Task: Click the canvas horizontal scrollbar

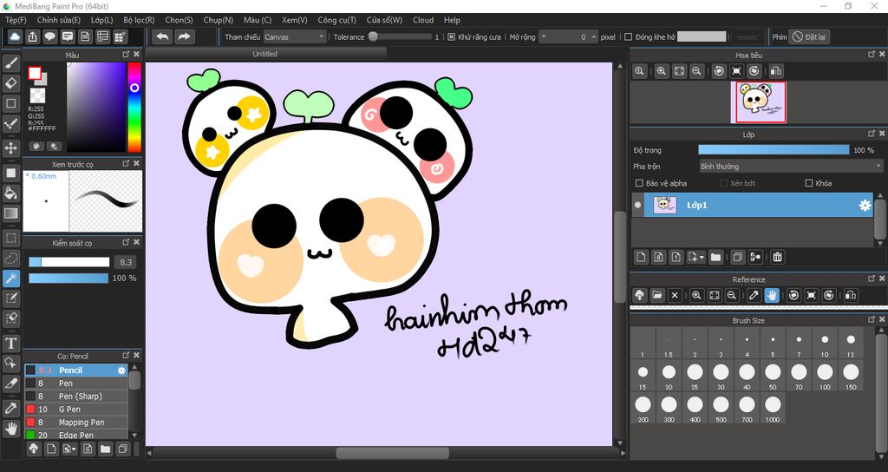Action: pyautogui.click(x=393, y=453)
